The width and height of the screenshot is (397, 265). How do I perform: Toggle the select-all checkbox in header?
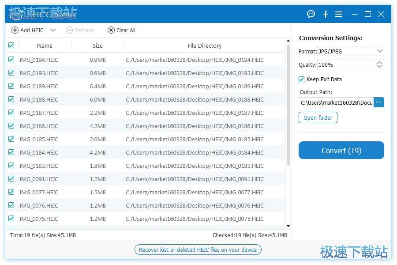(x=11, y=45)
